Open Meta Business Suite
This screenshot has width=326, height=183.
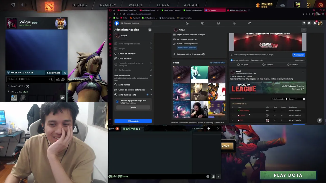pos(127,95)
